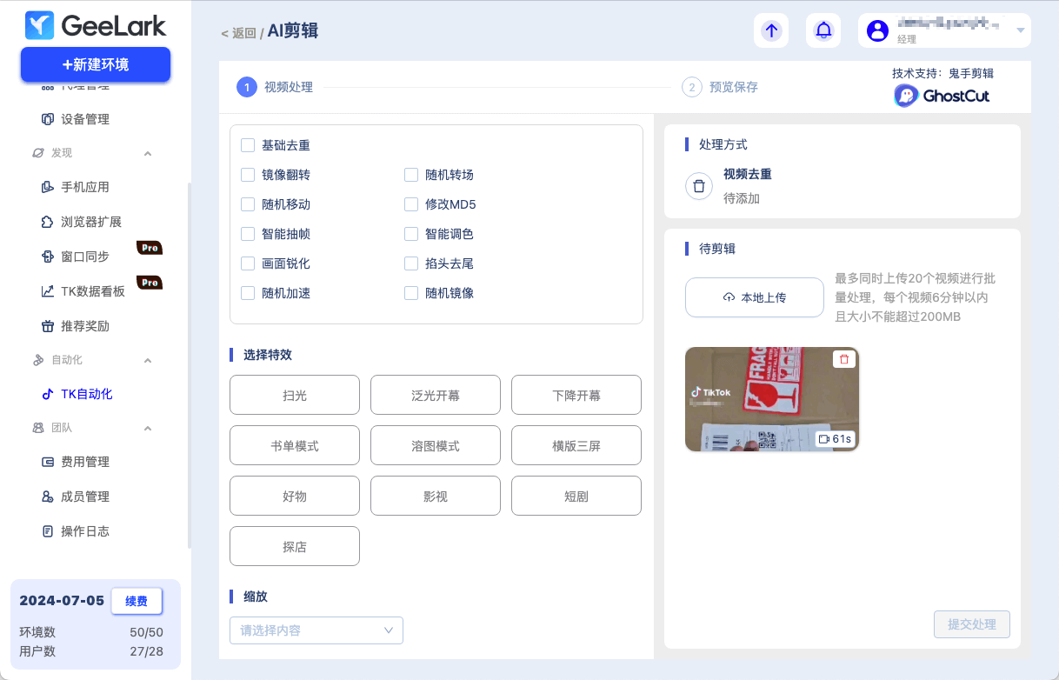Collapse the 发现 sidebar section

pos(148,153)
